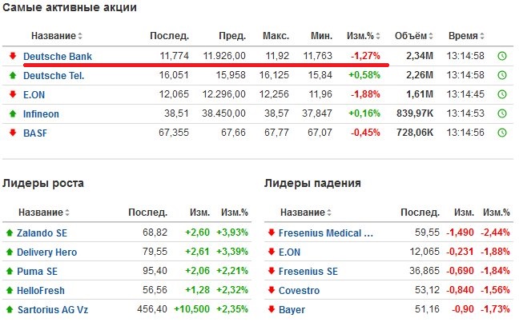
Task: Open Covestro in decline leaders
Action: 300,291
